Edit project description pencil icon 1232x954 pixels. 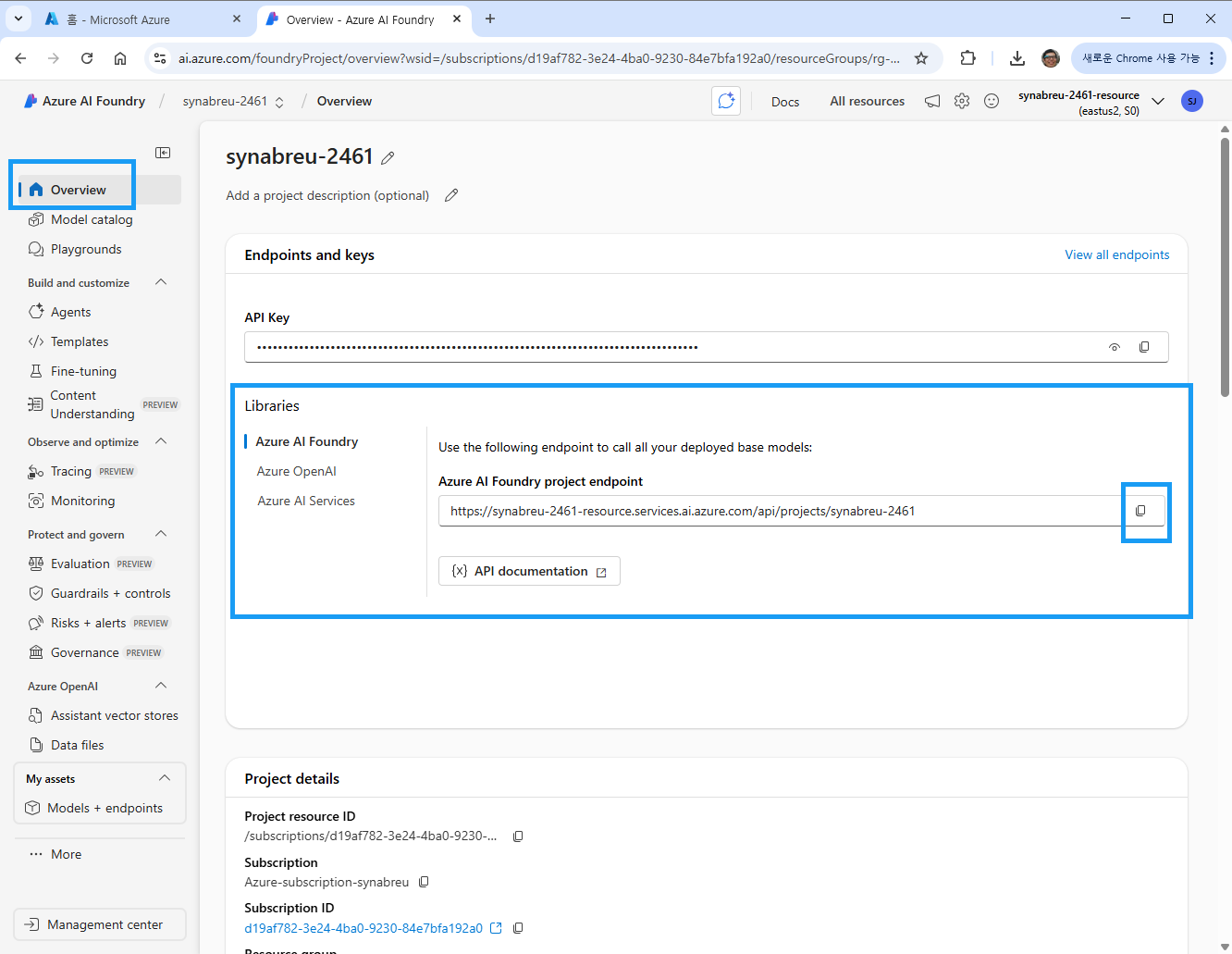pyautogui.click(x=451, y=195)
